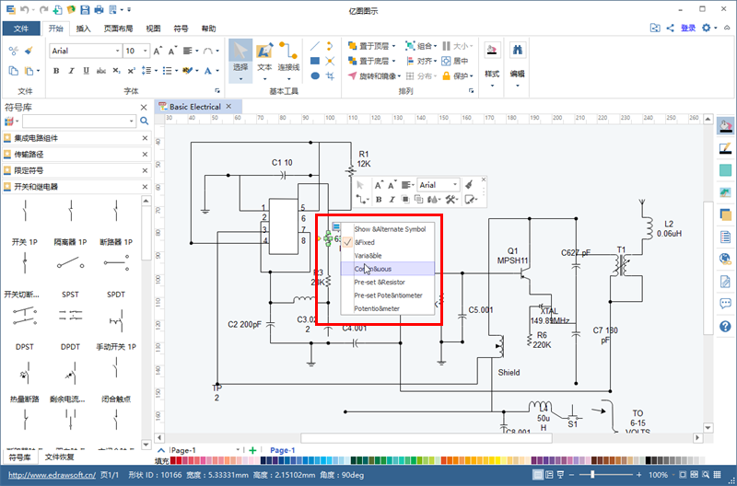Pick the ellipse drawing tool
The height and width of the screenshot is (486, 737).
tap(315, 75)
